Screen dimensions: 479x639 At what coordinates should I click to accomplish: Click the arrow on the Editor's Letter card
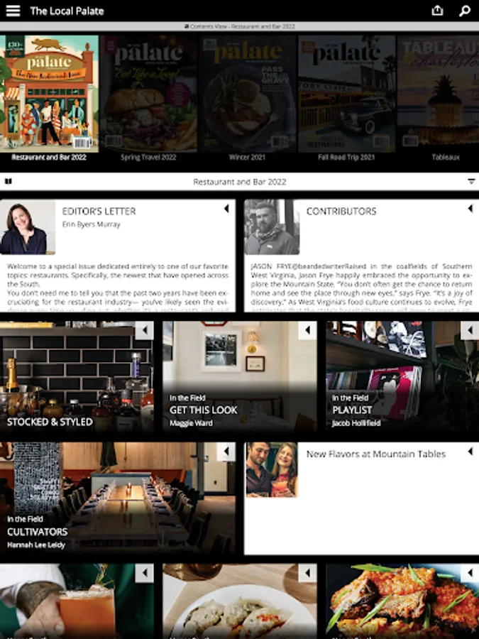point(226,209)
